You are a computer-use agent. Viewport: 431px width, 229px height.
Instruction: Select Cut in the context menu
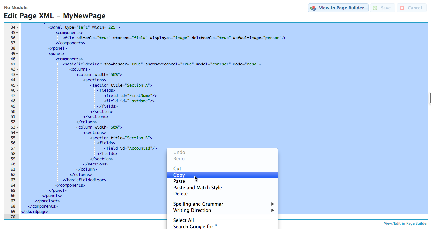177,169
